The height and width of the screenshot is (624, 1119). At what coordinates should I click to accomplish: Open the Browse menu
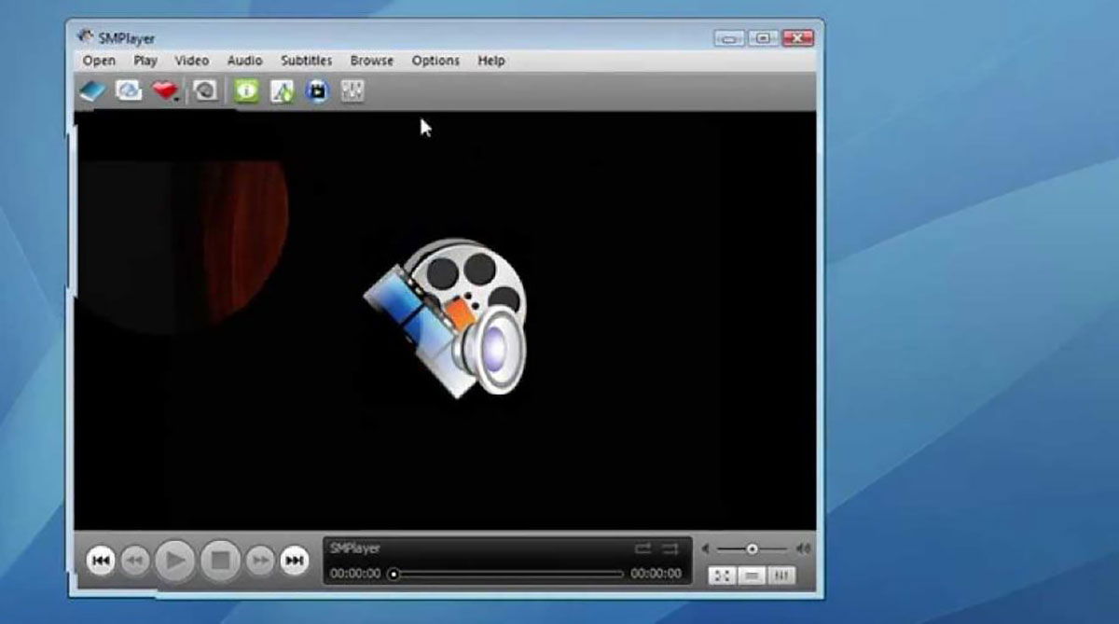point(372,61)
